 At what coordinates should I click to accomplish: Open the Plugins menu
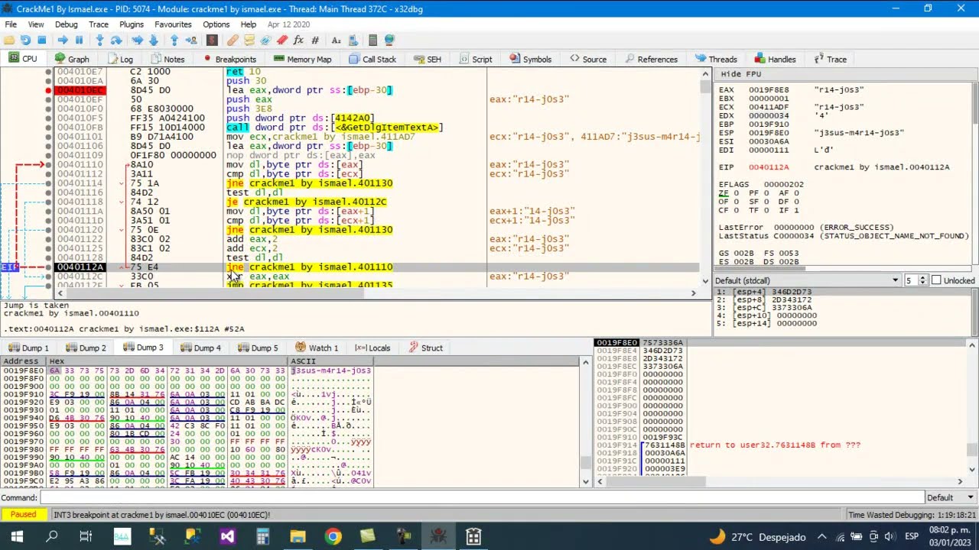[132, 24]
